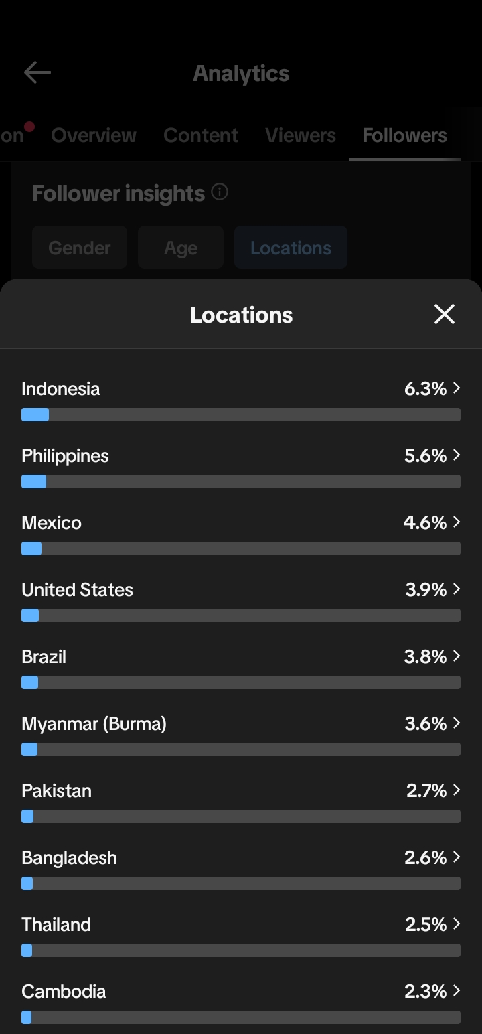
Task: Open the Follower insights info icon
Action: 220,193
